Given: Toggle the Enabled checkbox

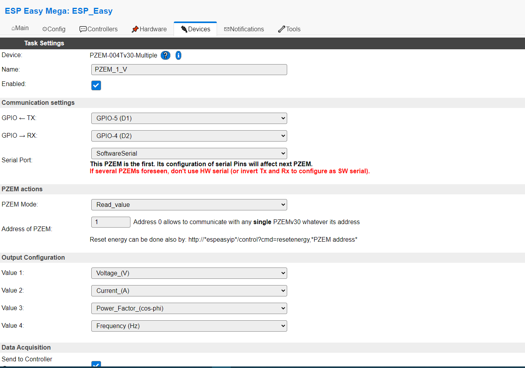Looking at the screenshot, I should coord(96,85).
